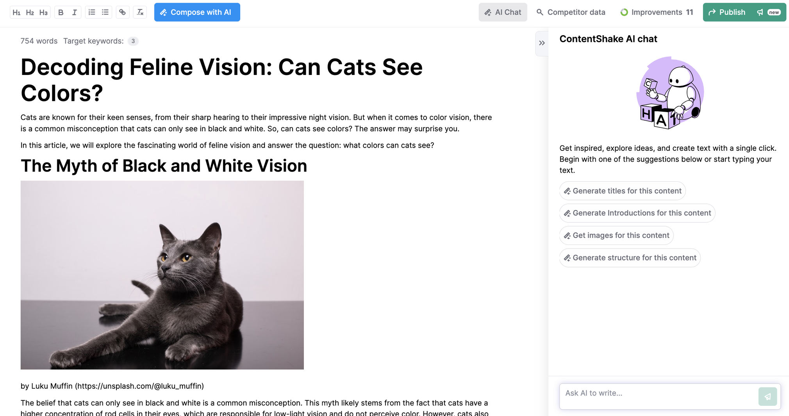
Task: Apply Heading 3 formatting
Action: (x=43, y=12)
